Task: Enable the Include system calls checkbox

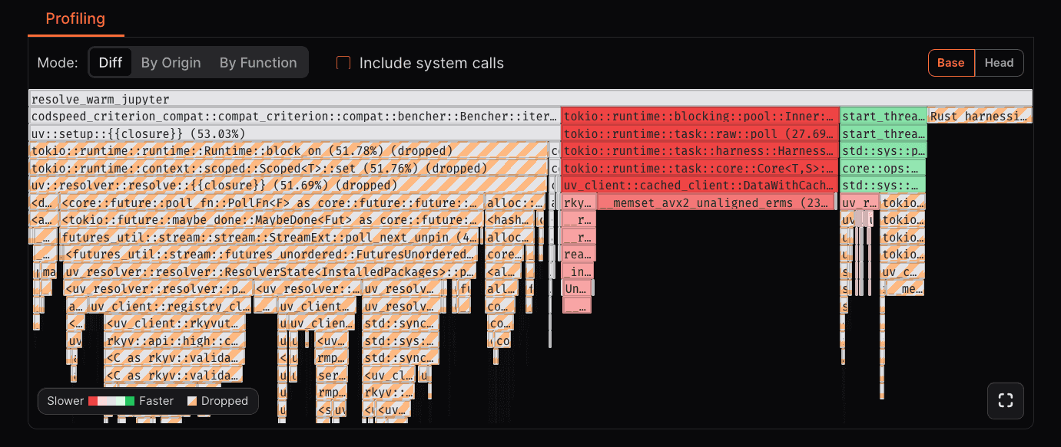Action: click(x=342, y=63)
